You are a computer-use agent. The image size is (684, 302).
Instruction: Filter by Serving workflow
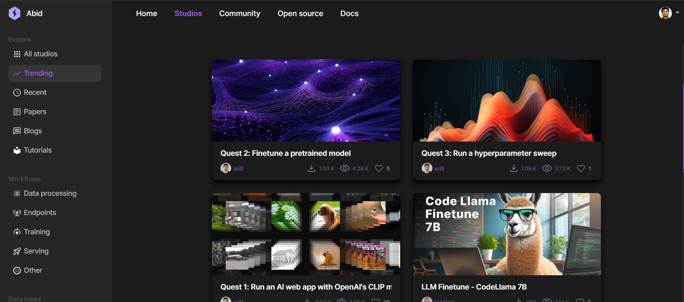55,251
